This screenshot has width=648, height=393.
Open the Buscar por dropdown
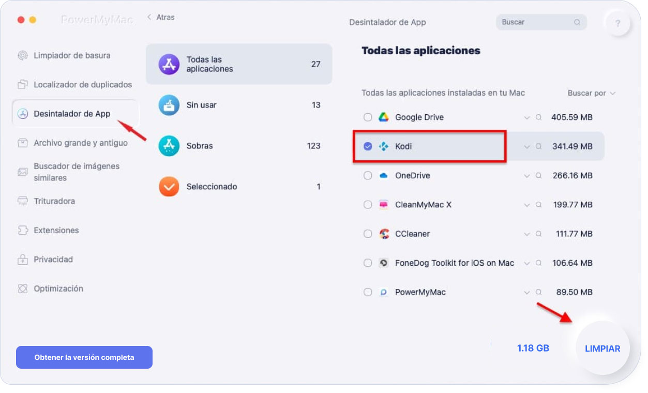point(592,93)
